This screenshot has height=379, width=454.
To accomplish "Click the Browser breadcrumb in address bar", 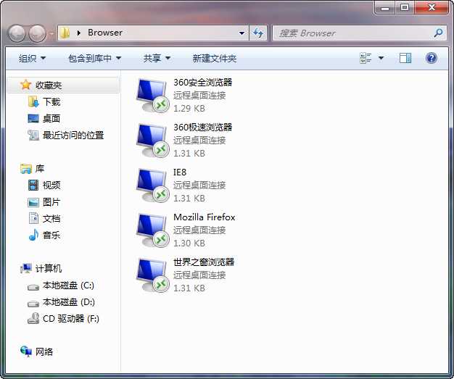I will tap(105, 33).
